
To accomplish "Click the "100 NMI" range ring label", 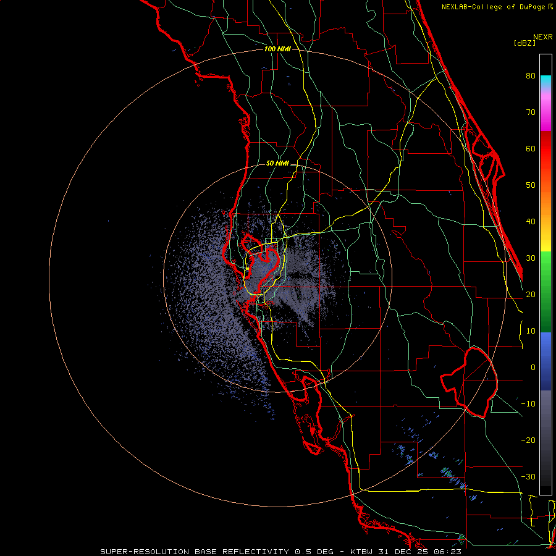I will click(277, 49).
